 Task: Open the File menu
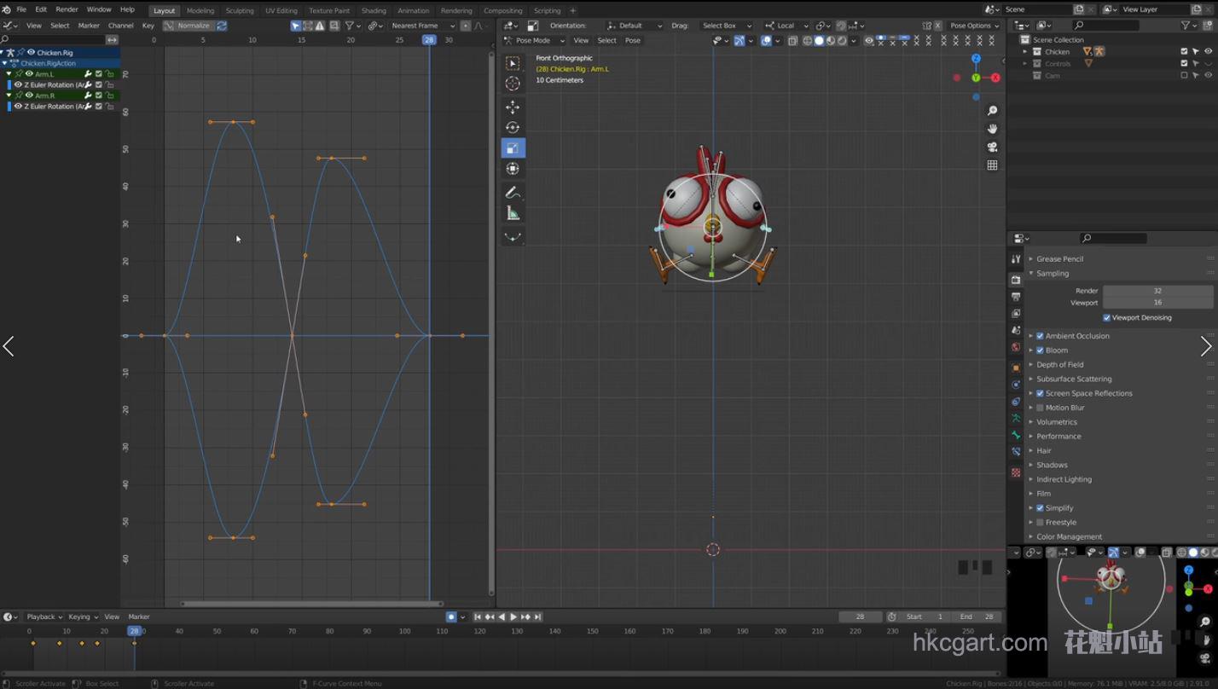point(21,9)
